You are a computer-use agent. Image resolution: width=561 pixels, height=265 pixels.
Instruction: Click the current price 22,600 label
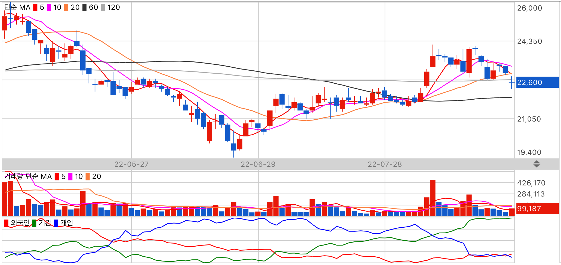(x=537, y=82)
